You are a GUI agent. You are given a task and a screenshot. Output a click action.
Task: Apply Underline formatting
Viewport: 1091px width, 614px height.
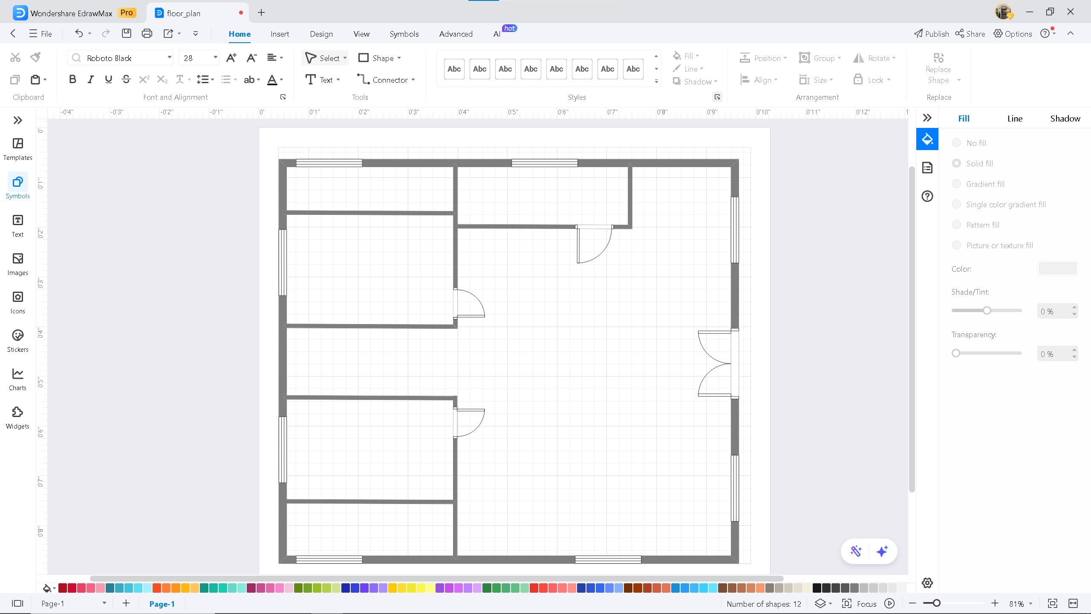pyautogui.click(x=108, y=79)
